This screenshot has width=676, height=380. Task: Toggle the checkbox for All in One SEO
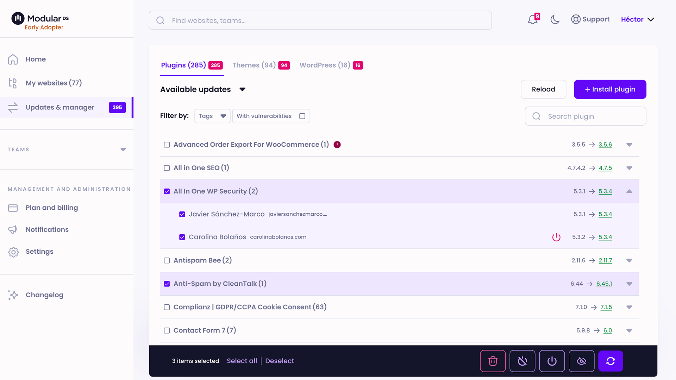pos(166,168)
